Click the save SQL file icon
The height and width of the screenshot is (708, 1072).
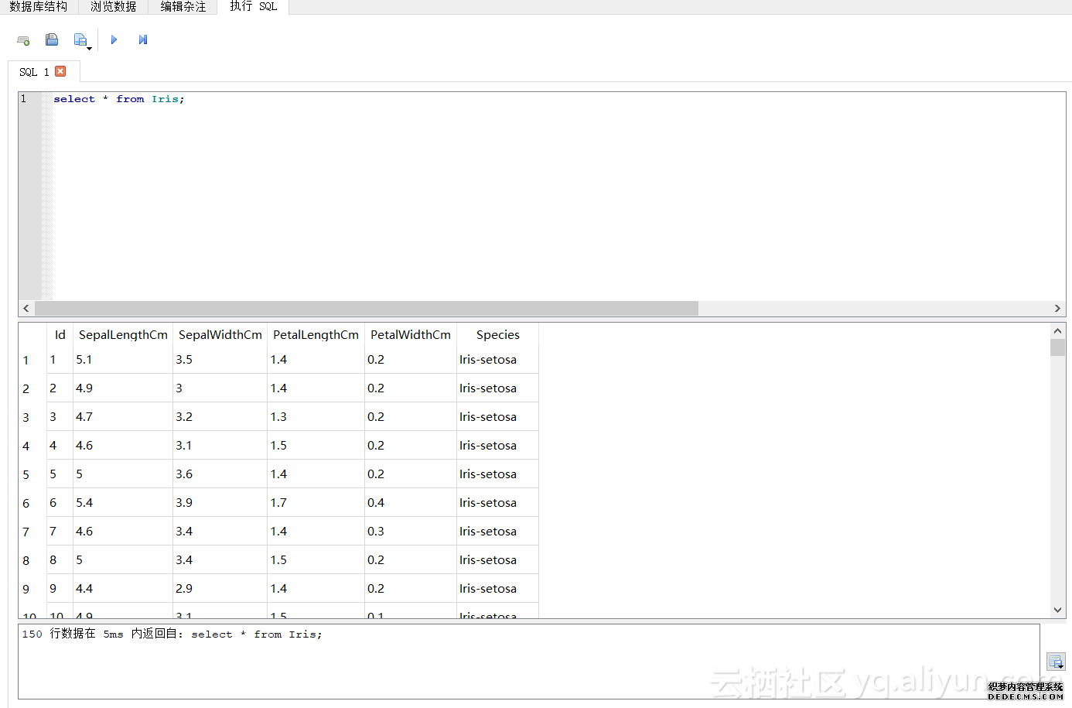click(80, 40)
